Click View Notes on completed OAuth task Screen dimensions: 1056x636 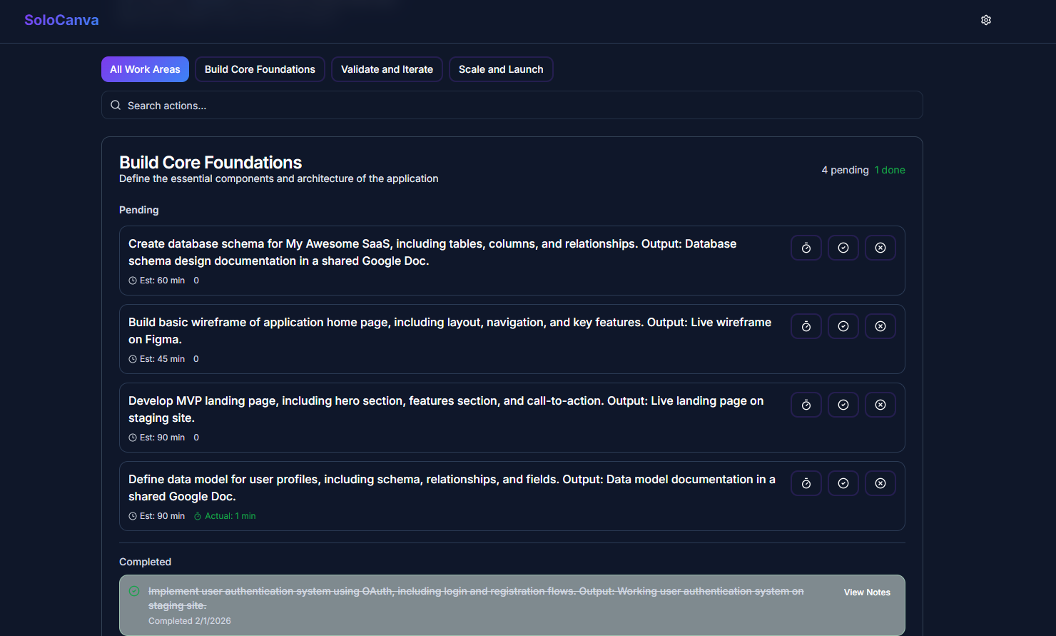click(866, 592)
